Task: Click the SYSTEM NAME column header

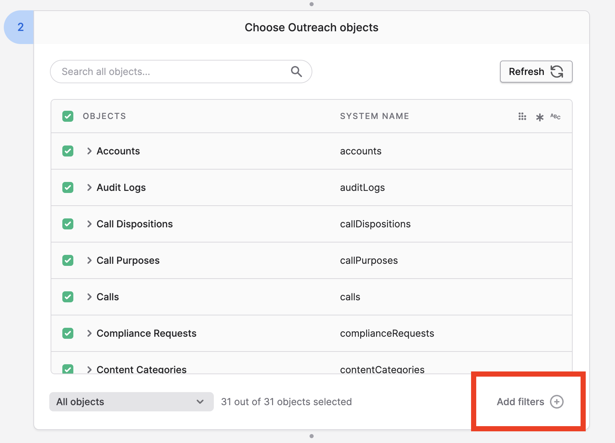Action: (375, 116)
